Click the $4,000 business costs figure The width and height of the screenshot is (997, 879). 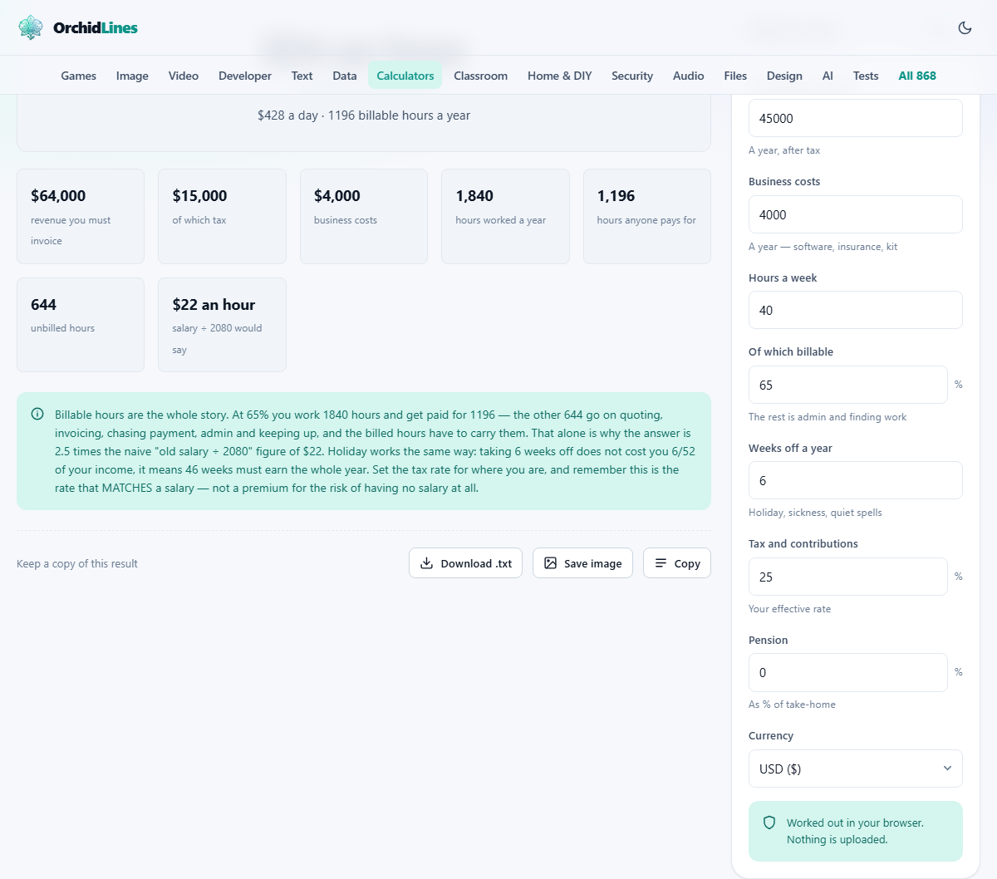point(337,196)
